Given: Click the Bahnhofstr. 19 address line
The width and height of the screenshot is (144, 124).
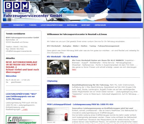Looking at the screenshot, I should [x=12, y=40].
